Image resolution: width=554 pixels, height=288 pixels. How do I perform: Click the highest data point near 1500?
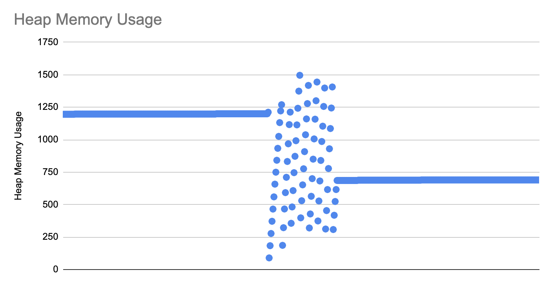(x=300, y=75)
